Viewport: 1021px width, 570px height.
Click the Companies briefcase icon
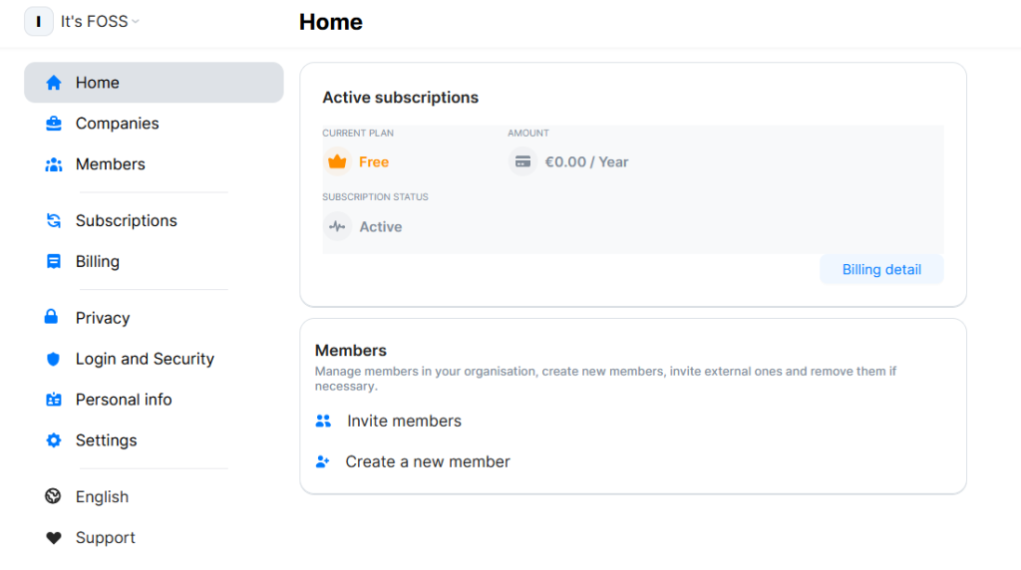pos(54,124)
